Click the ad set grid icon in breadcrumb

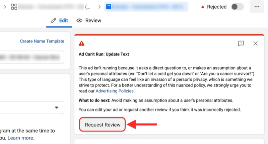coord(14,7)
